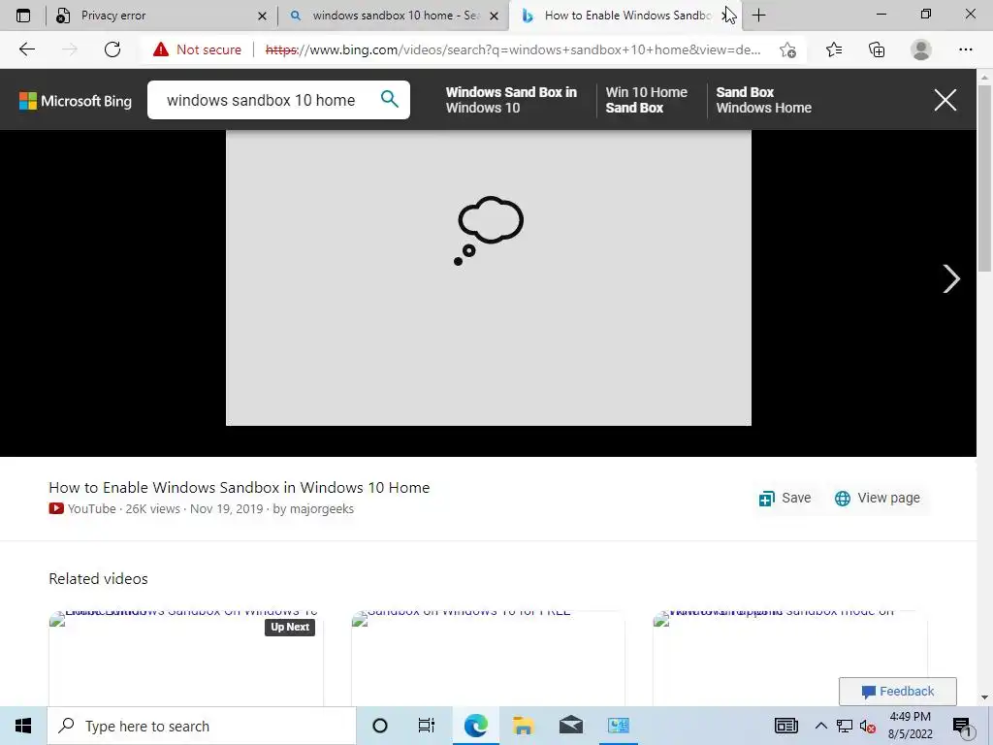Screen dimensions: 993x745
Task: Click the video player loading area
Action: (489, 277)
